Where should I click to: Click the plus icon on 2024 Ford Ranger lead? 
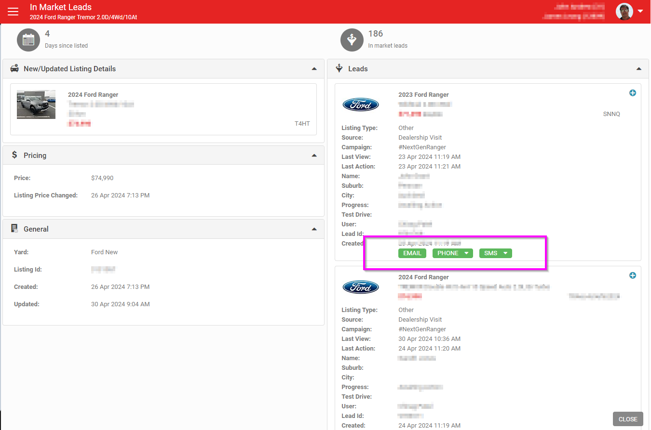[x=633, y=275]
